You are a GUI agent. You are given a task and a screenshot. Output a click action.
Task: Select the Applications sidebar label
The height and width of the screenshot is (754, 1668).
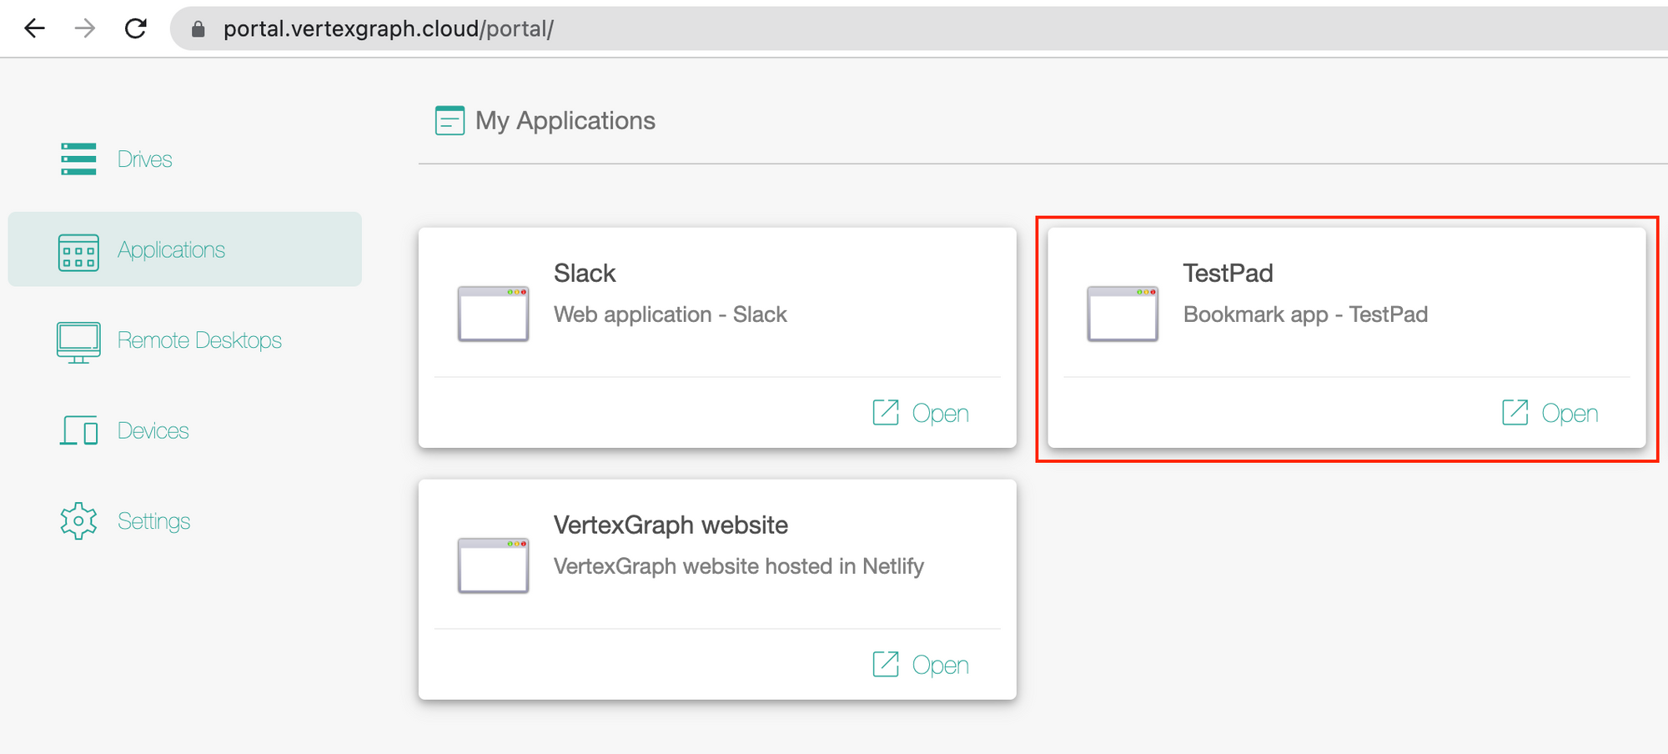click(171, 250)
